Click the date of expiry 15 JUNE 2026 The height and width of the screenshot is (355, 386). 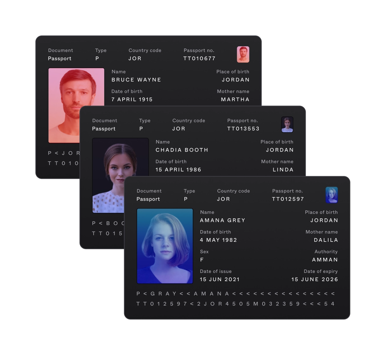click(x=315, y=279)
